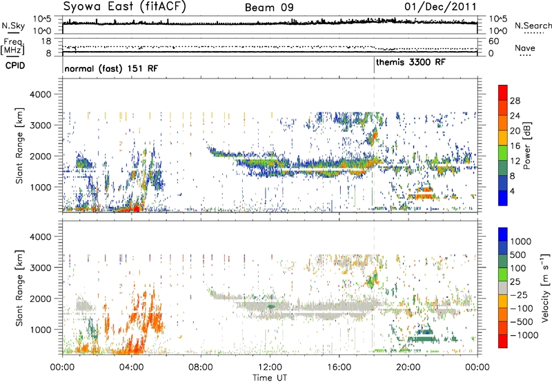Click the date "01/Dec/2011"

pos(440,6)
